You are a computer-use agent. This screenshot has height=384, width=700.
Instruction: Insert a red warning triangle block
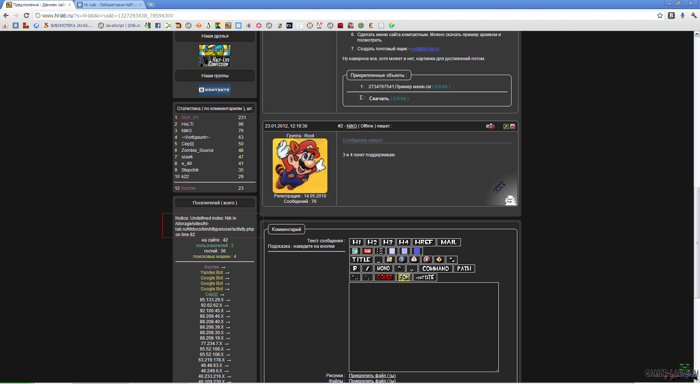point(414,260)
